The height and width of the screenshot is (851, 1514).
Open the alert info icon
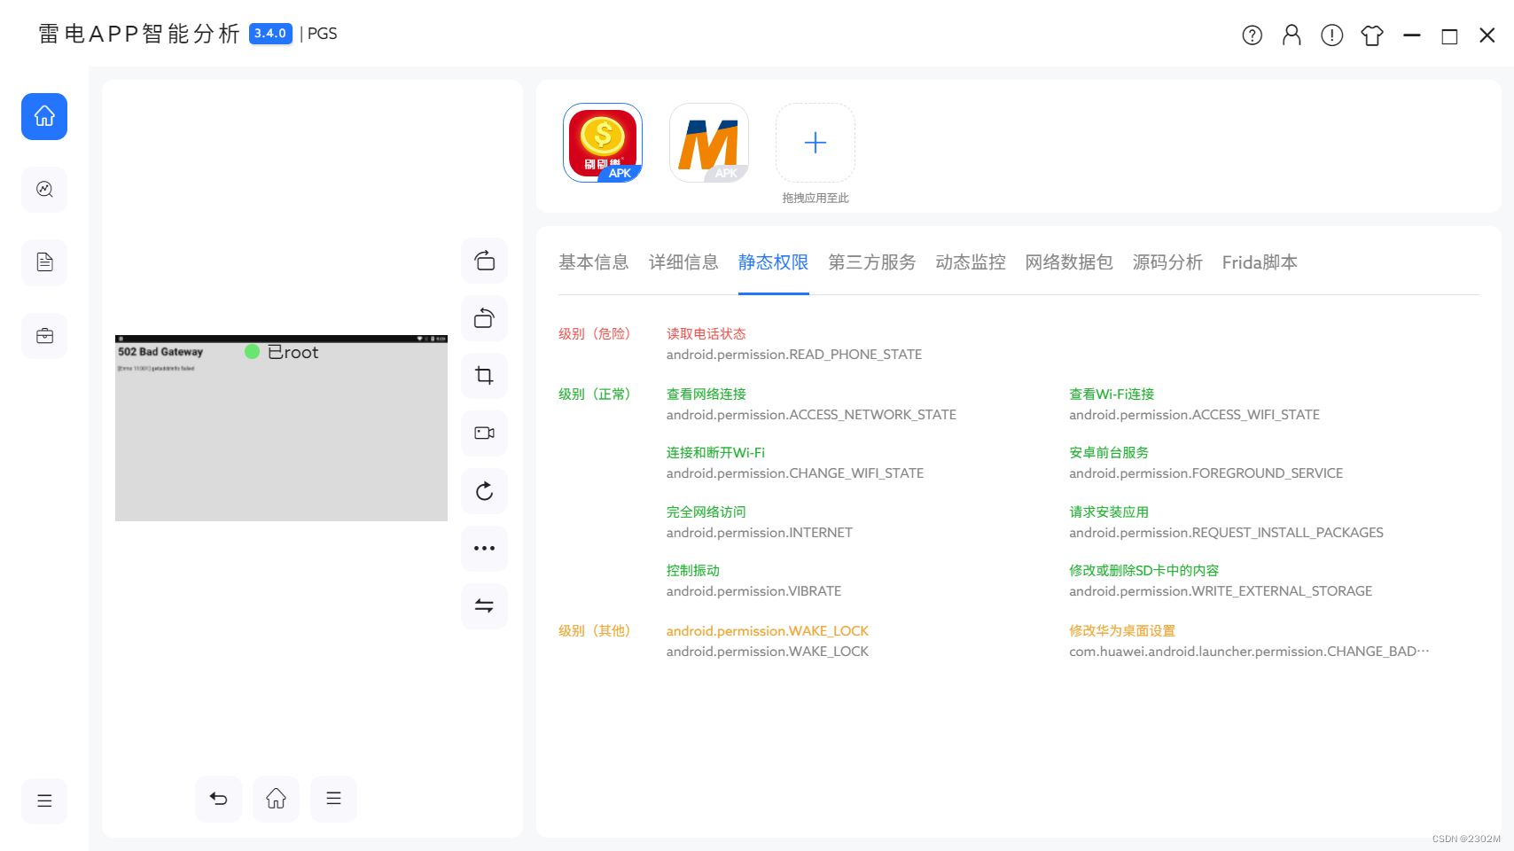[x=1331, y=35]
